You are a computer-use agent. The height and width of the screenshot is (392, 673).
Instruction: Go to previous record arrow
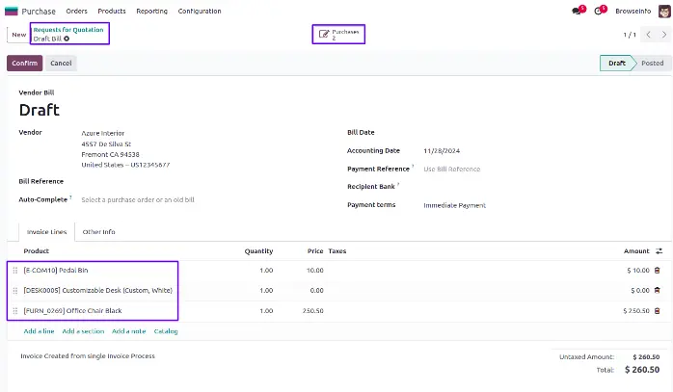click(647, 35)
